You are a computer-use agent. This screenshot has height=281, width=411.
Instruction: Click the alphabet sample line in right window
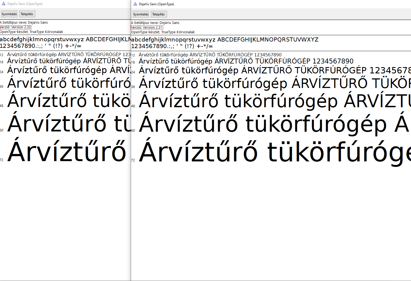click(x=225, y=40)
